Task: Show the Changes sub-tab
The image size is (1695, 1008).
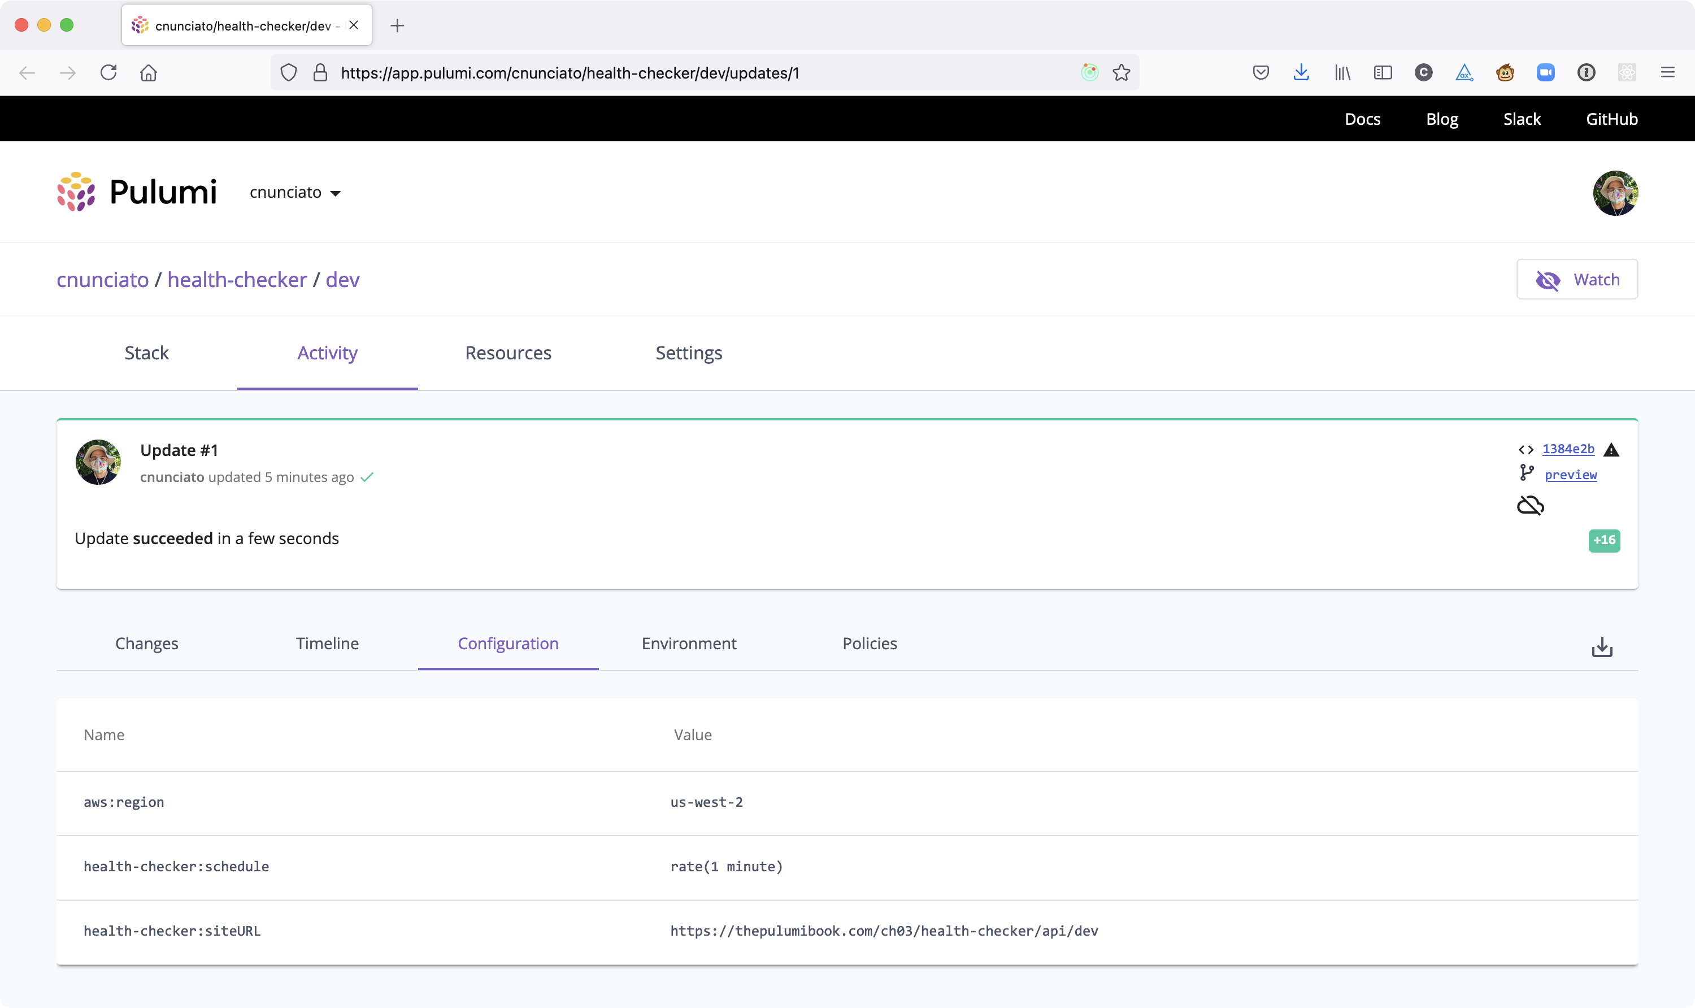Action: point(147,643)
